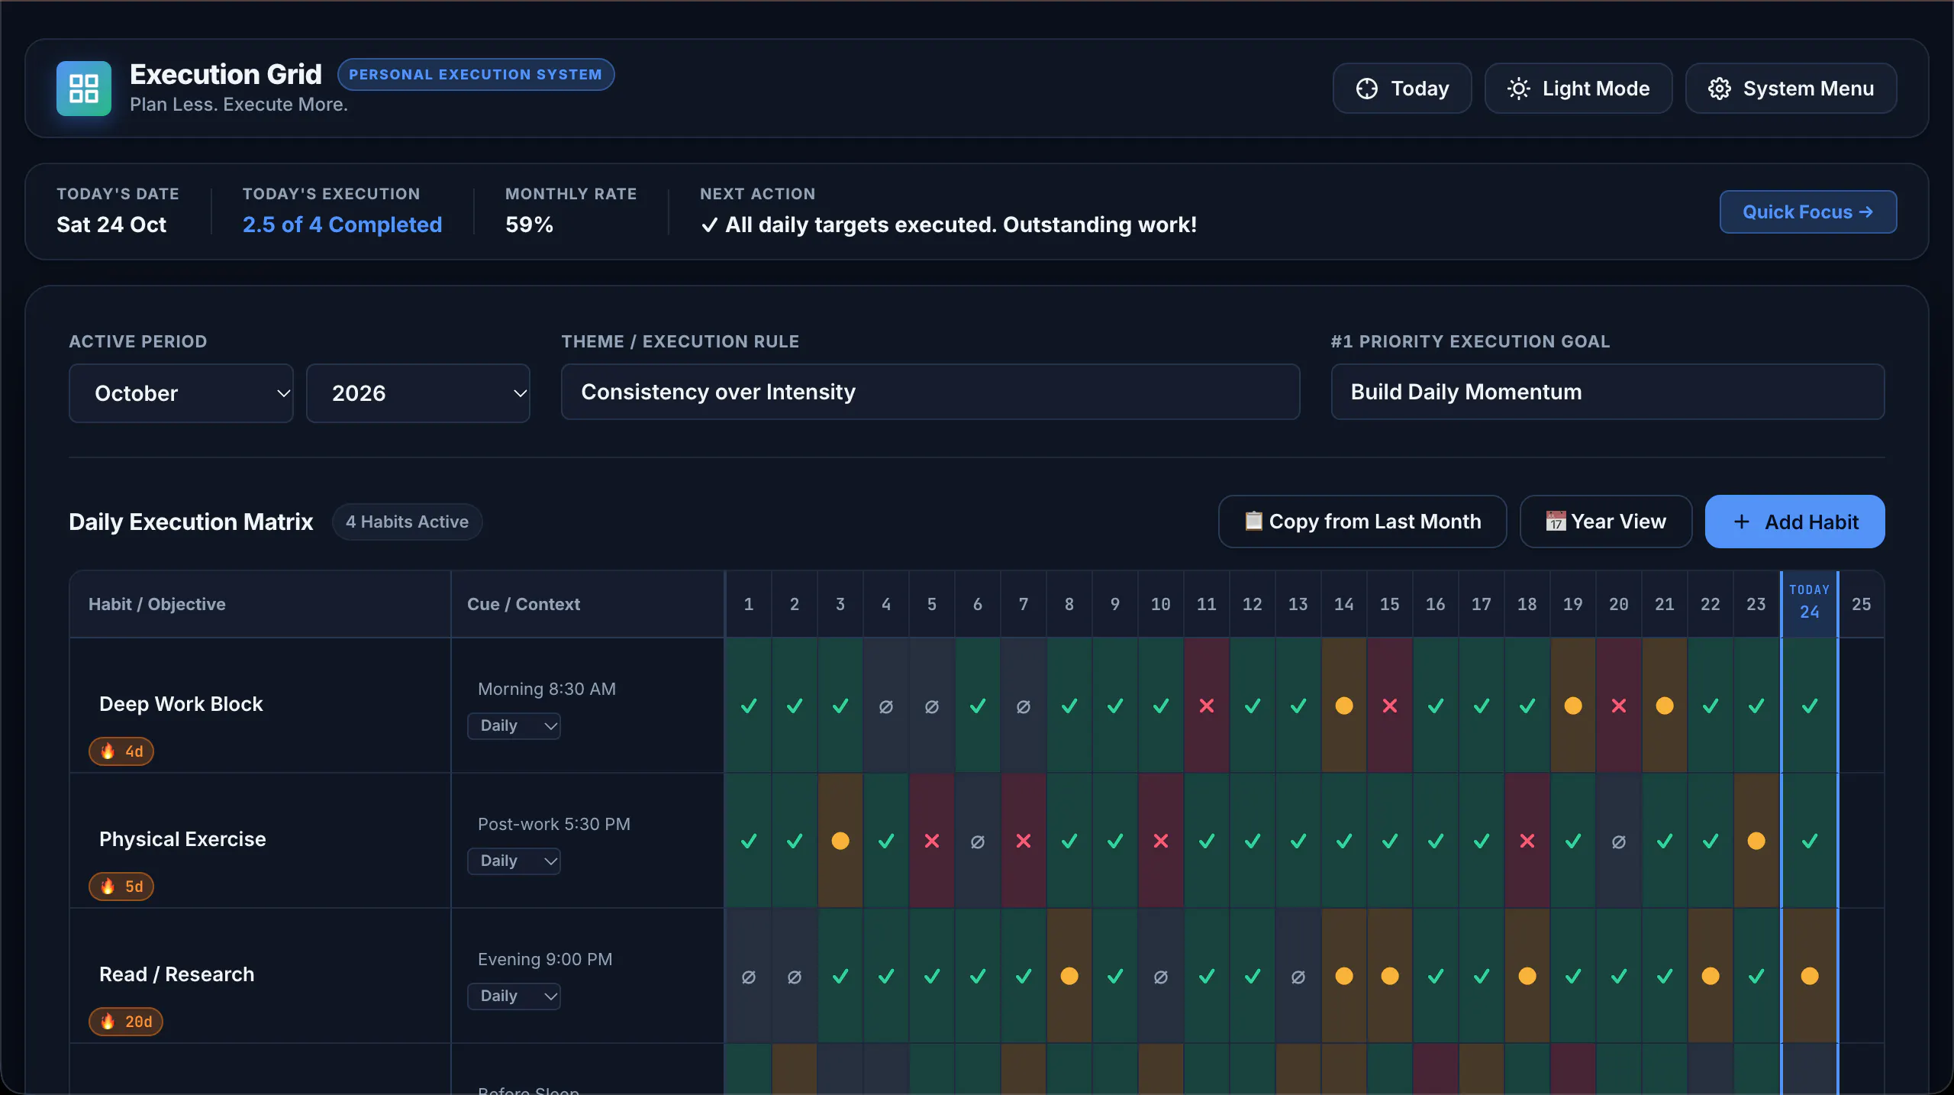Add a new habit
This screenshot has height=1095, width=1954.
coord(1795,522)
